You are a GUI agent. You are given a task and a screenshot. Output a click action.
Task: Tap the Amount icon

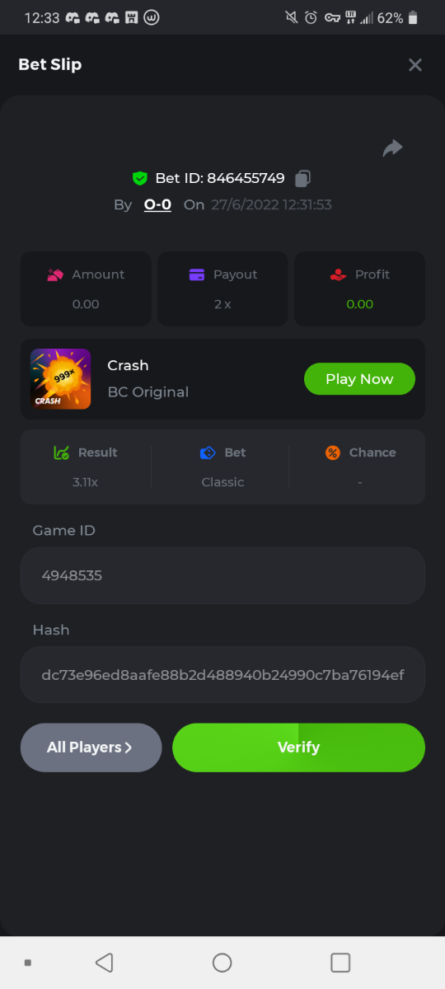pos(55,274)
